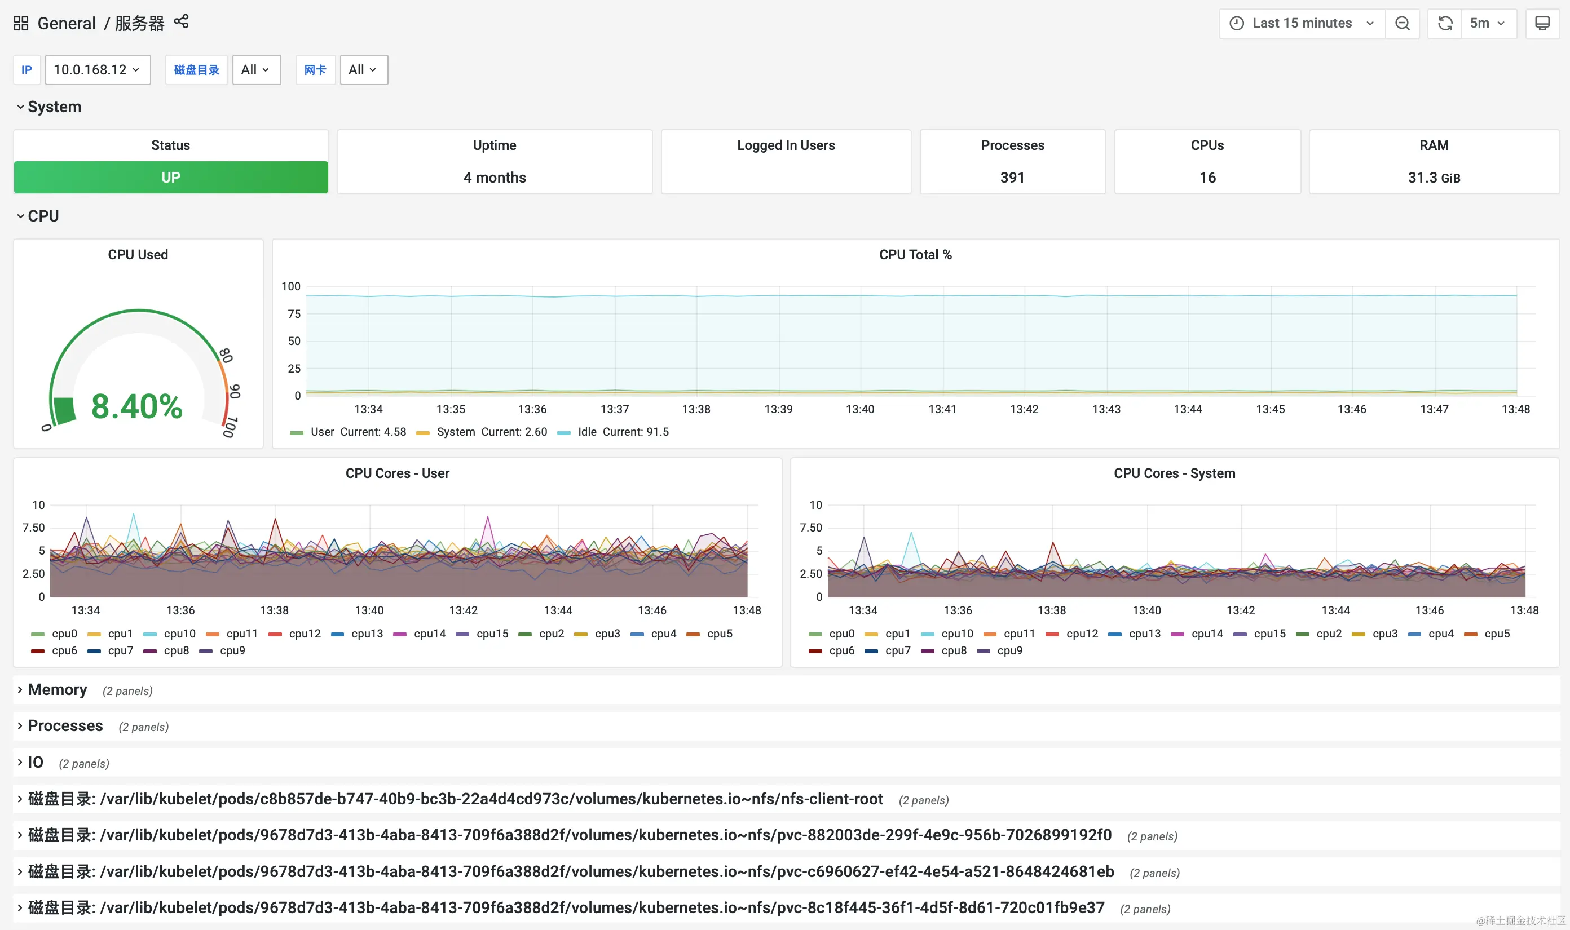
Task: Click the clock icon in time picker
Action: pyautogui.click(x=1237, y=23)
